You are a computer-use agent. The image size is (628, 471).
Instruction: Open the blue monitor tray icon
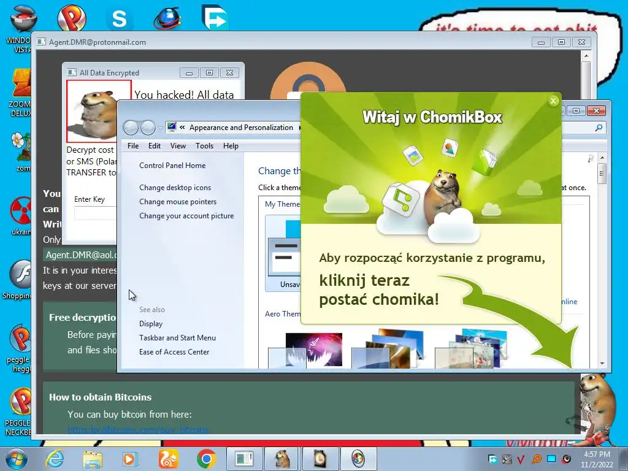551,459
